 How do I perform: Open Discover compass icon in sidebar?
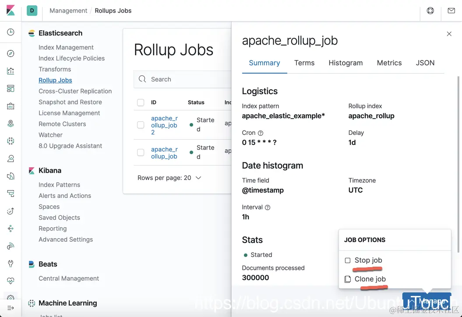(11, 54)
